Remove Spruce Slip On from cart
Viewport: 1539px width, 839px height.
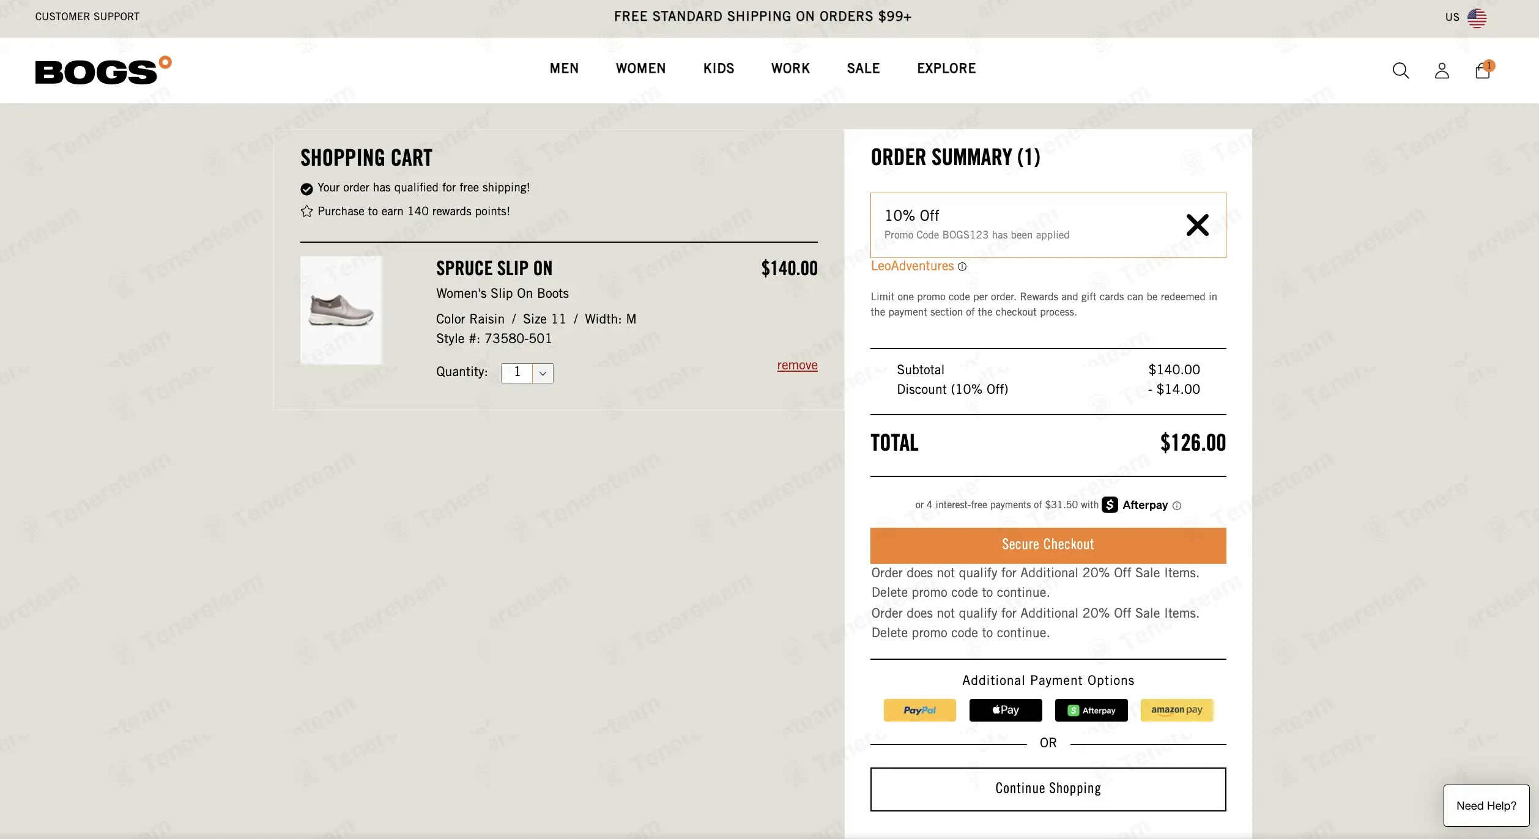click(x=797, y=366)
